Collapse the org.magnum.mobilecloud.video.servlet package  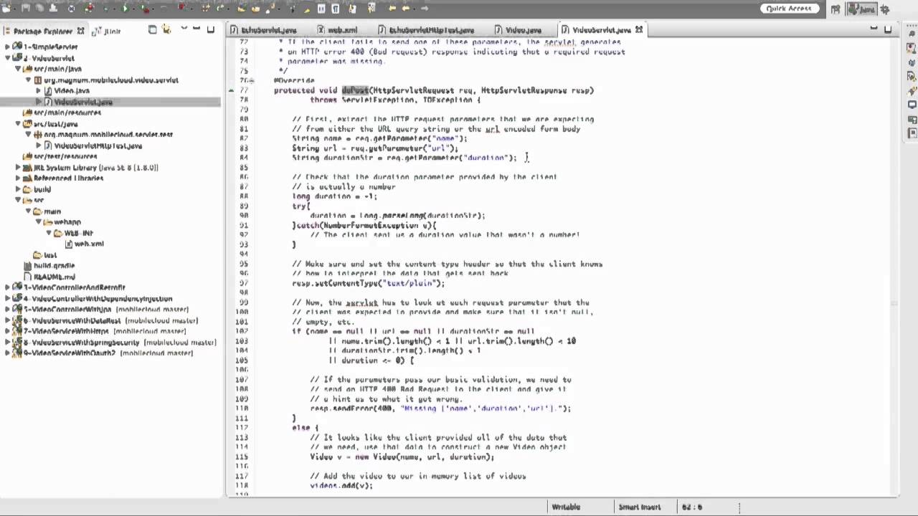tap(28, 80)
